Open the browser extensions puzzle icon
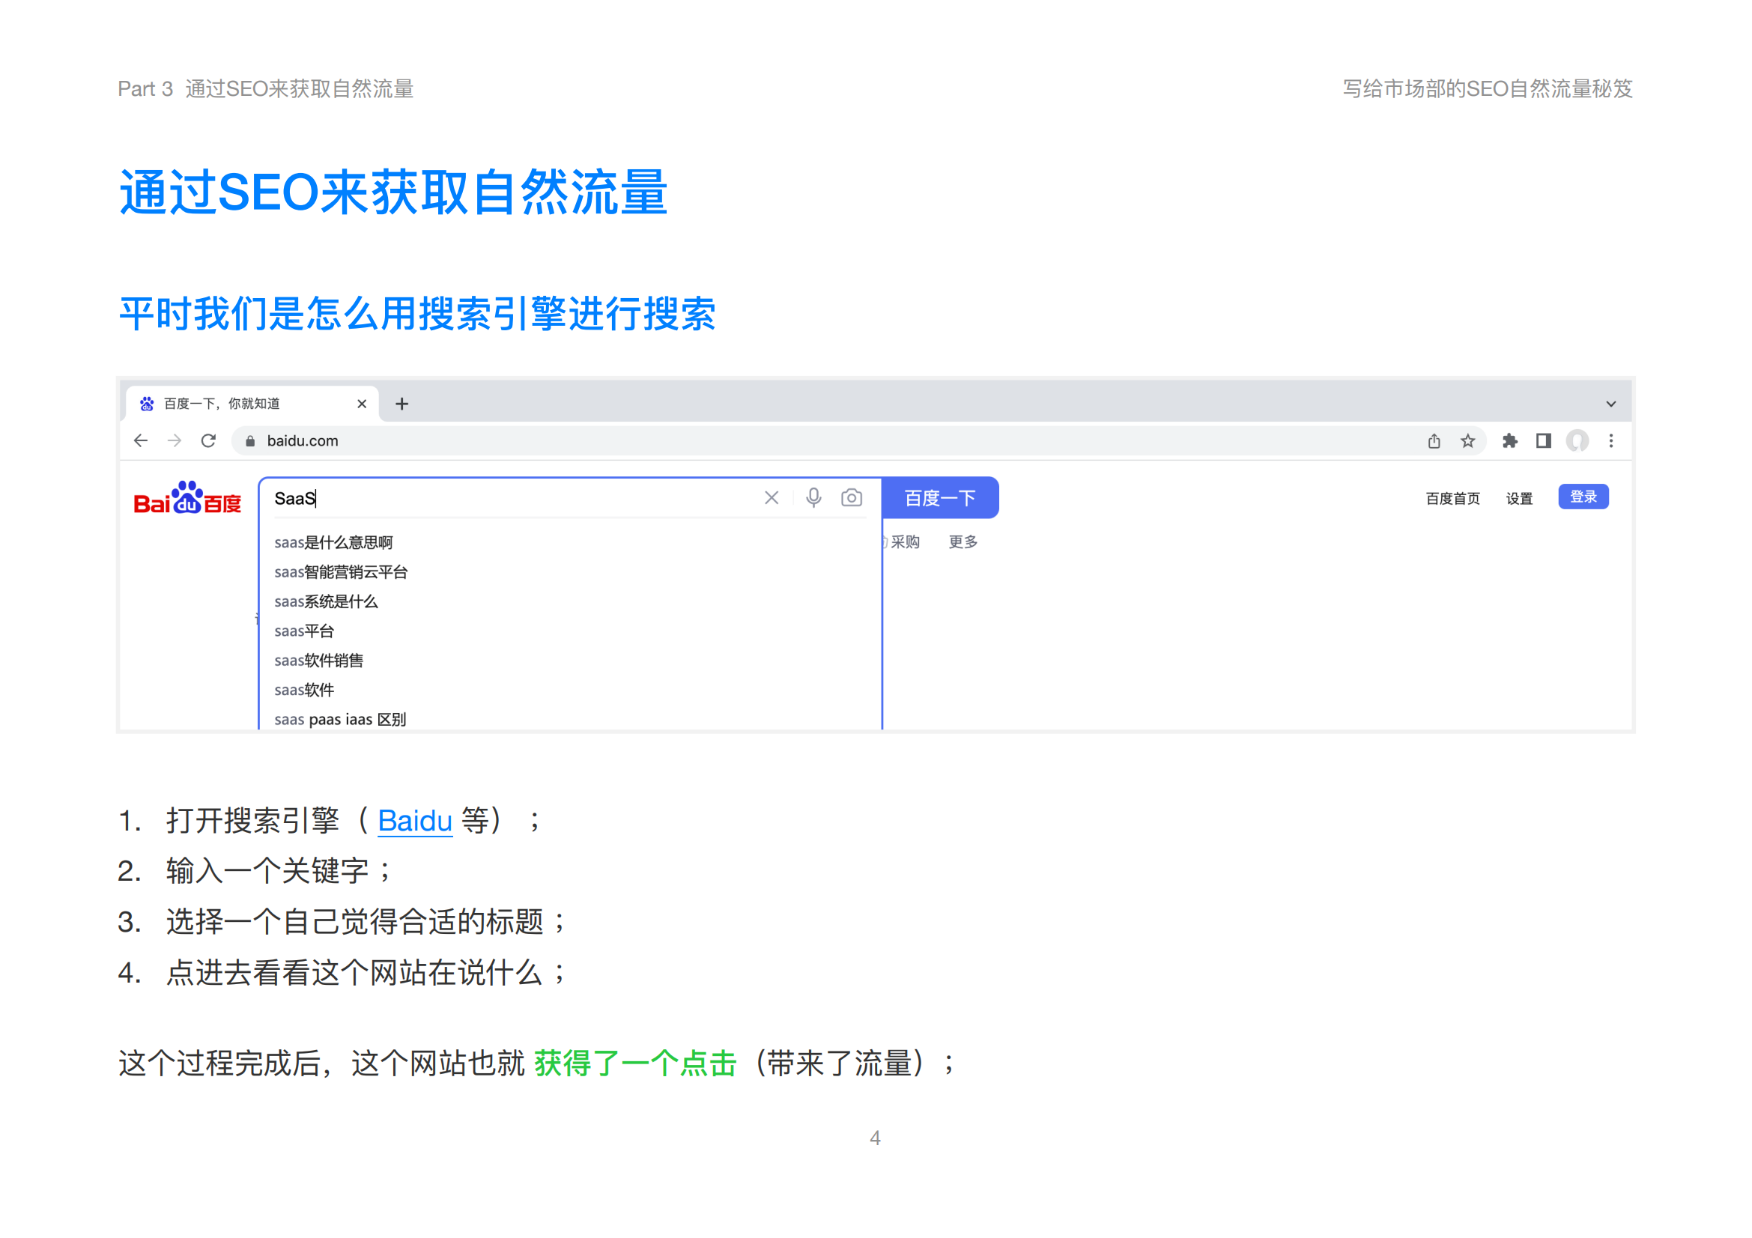Viewport: 1752px width, 1238px height. point(1509,441)
